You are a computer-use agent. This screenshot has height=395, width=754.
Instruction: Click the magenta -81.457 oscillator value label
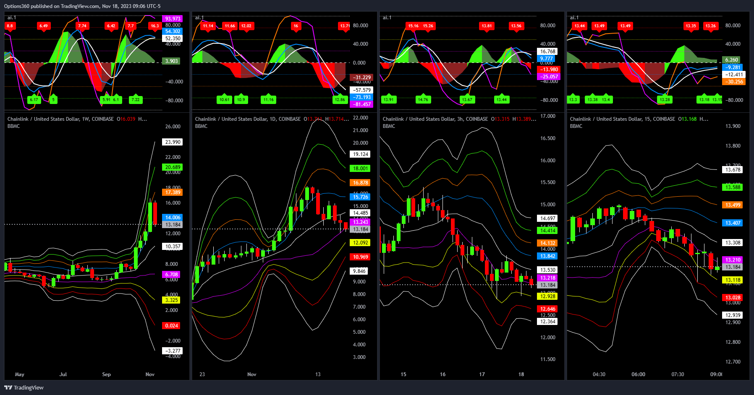coord(361,104)
